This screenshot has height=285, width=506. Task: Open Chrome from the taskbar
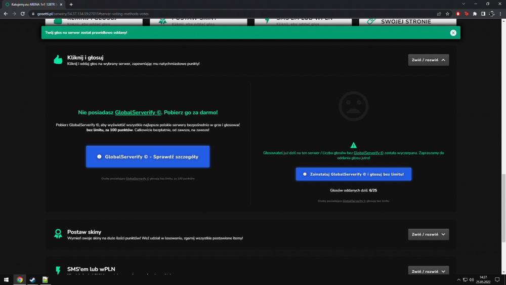click(x=20, y=280)
